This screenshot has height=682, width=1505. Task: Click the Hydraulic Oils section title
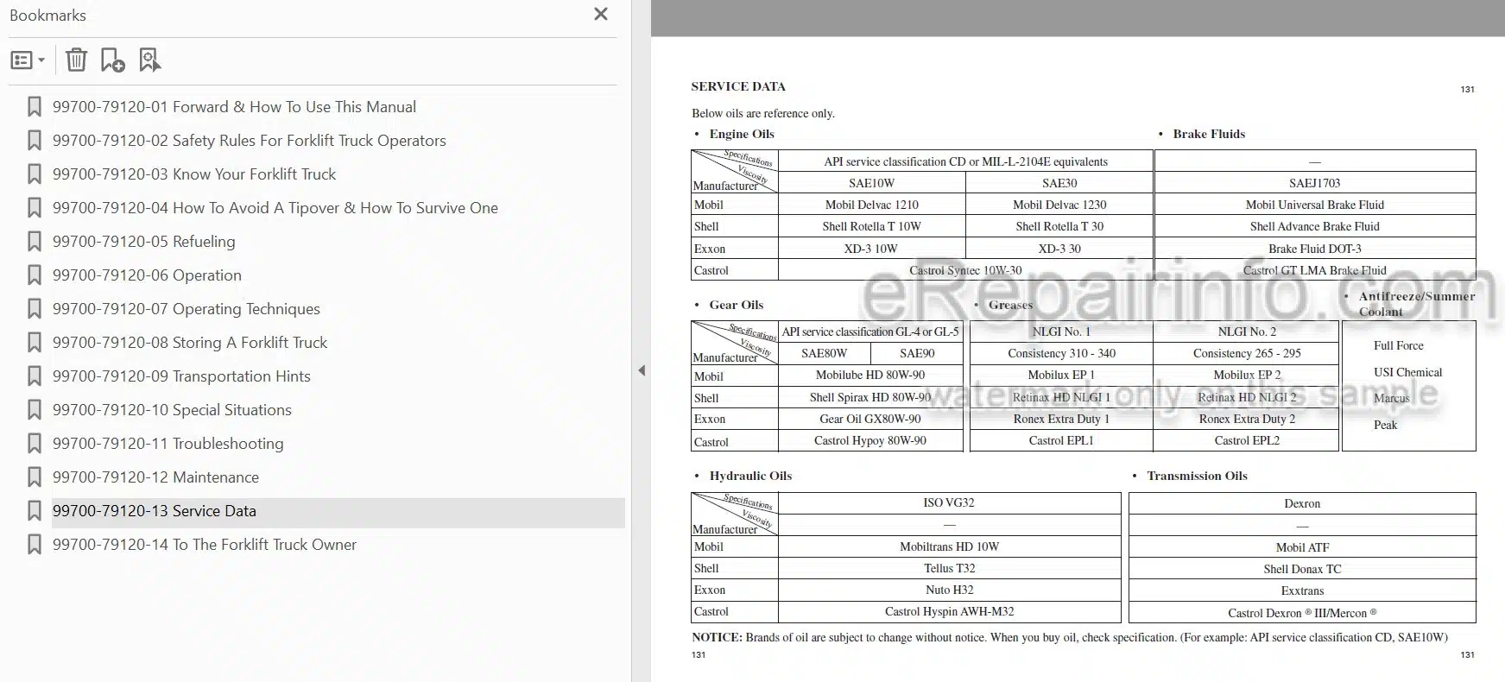(750, 476)
